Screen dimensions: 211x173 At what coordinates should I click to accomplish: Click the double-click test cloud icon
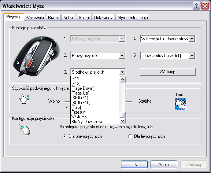[181, 104]
